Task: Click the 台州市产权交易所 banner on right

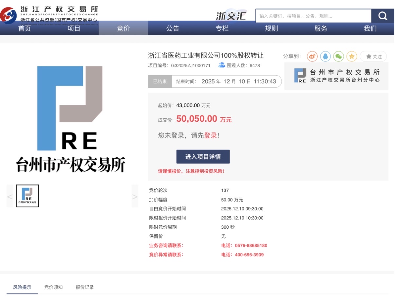Action: click(336, 76)
